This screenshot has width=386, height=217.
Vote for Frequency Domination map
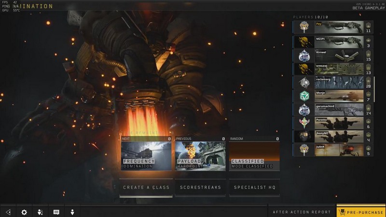(x=146, y=155)
